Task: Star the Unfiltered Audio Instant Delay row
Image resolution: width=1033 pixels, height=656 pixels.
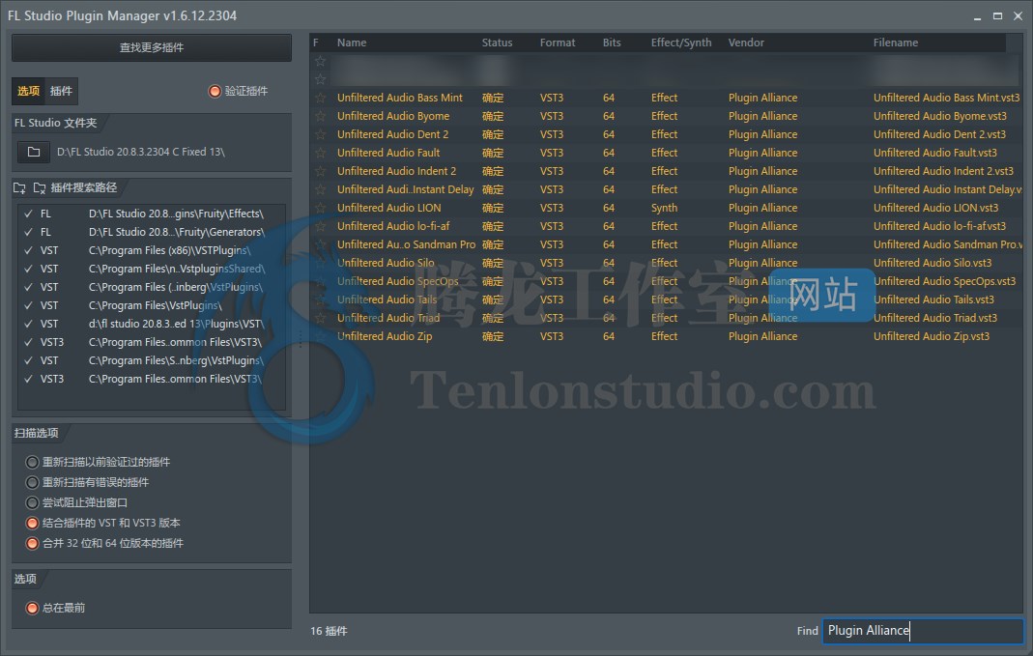Action: click(x=320, y=189)
